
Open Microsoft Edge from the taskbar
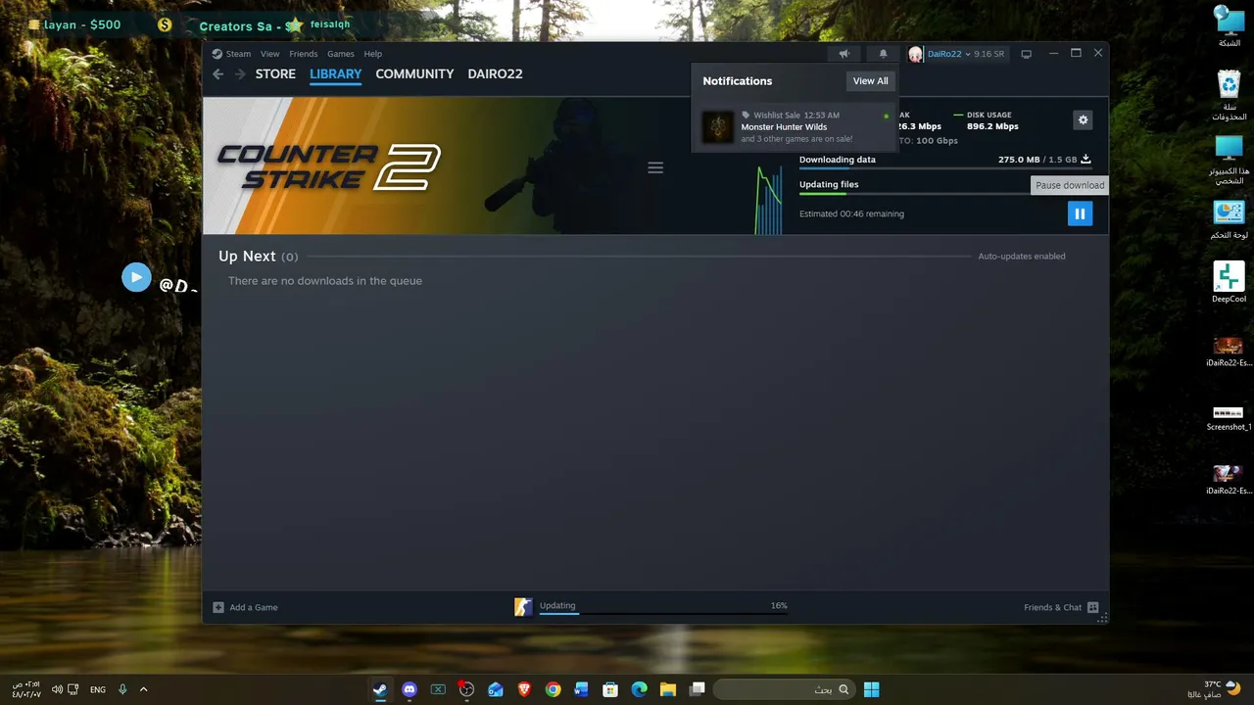640,689
